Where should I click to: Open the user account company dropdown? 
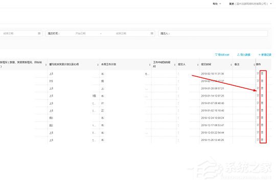[250, 4]
